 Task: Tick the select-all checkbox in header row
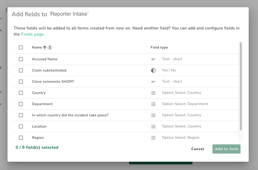[x=21, y=48]
